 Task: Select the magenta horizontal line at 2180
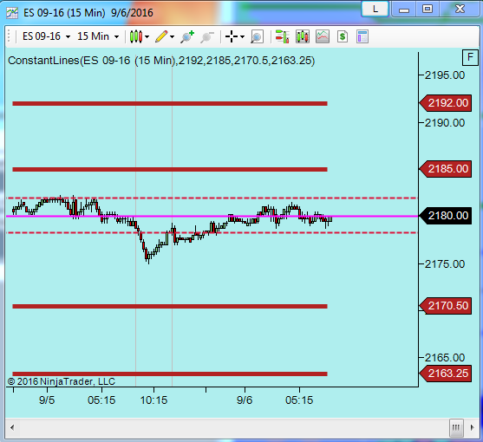click(212, 216)
